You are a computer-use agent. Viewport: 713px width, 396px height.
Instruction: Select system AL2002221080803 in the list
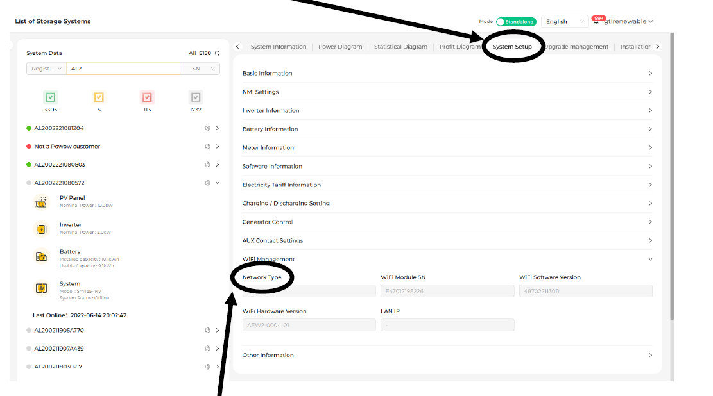[x=60, y=165]
